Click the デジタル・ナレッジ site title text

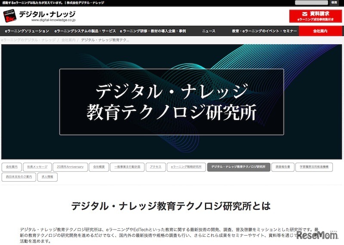tap(47, 14)
